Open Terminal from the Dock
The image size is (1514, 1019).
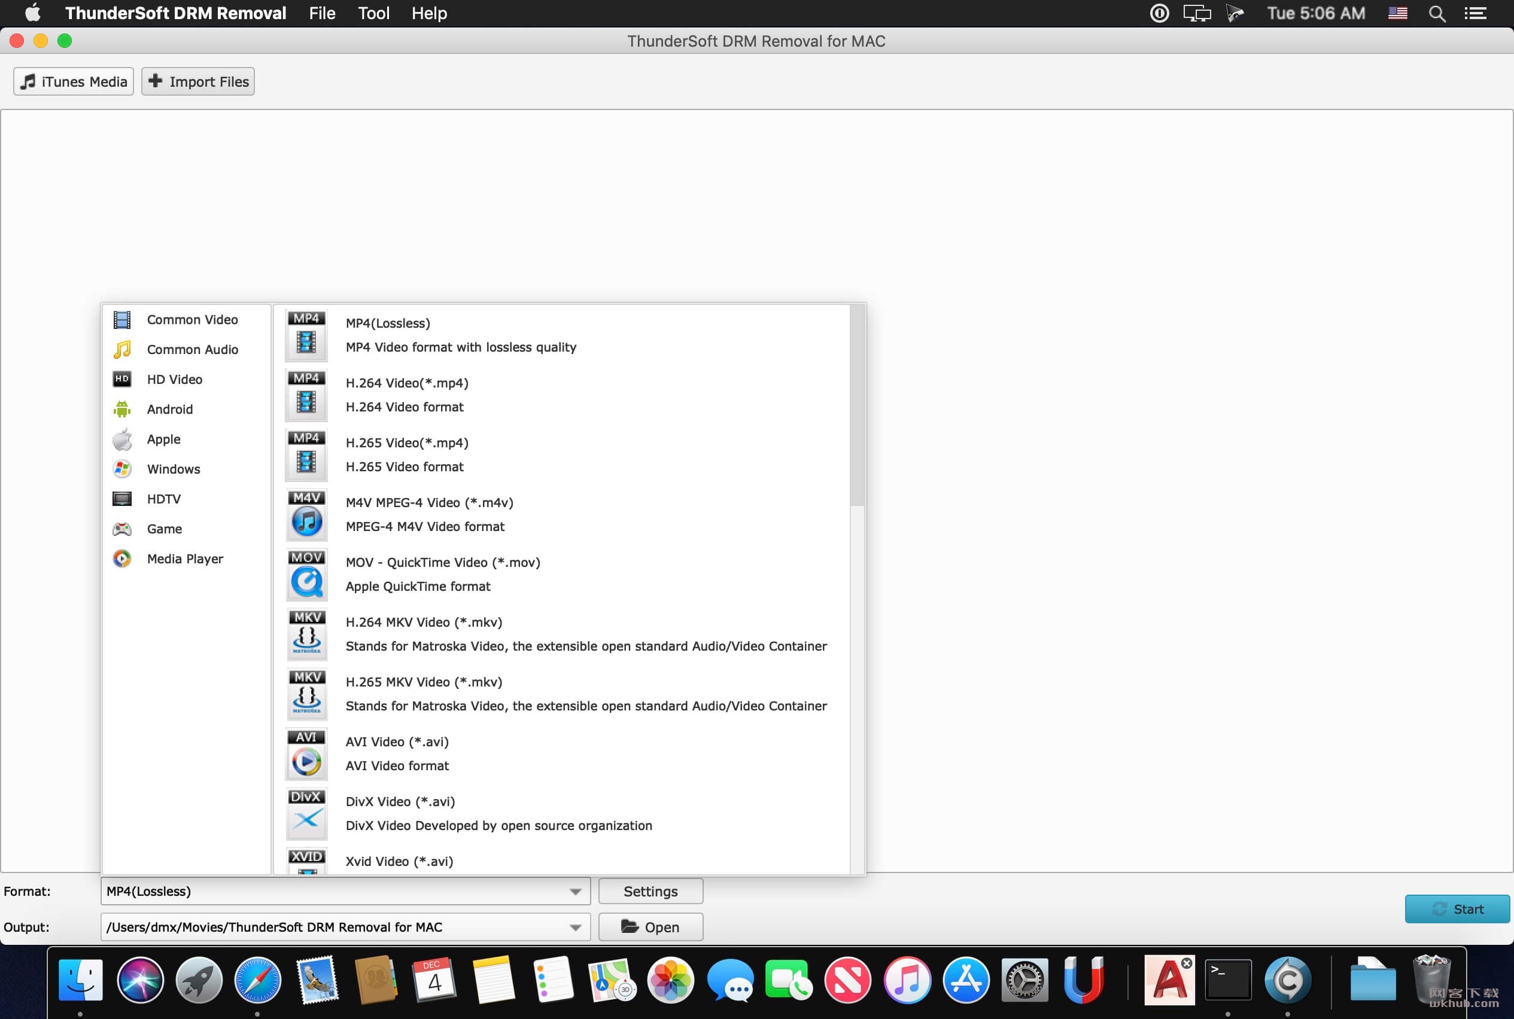click(x=1228, y=980)
